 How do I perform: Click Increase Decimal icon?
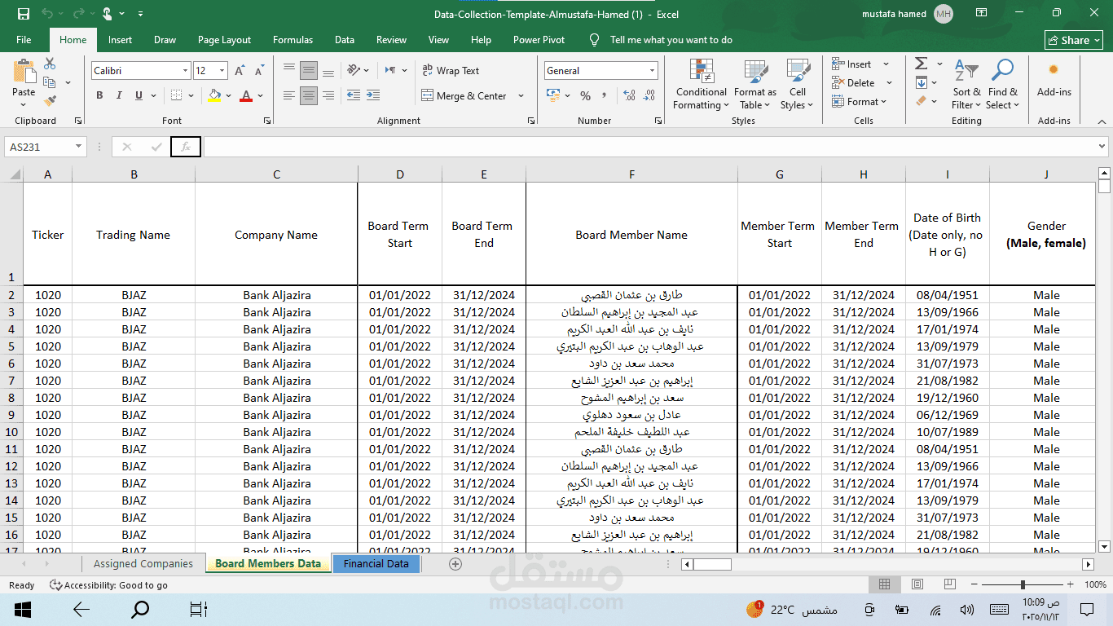(x=629, y=95)
